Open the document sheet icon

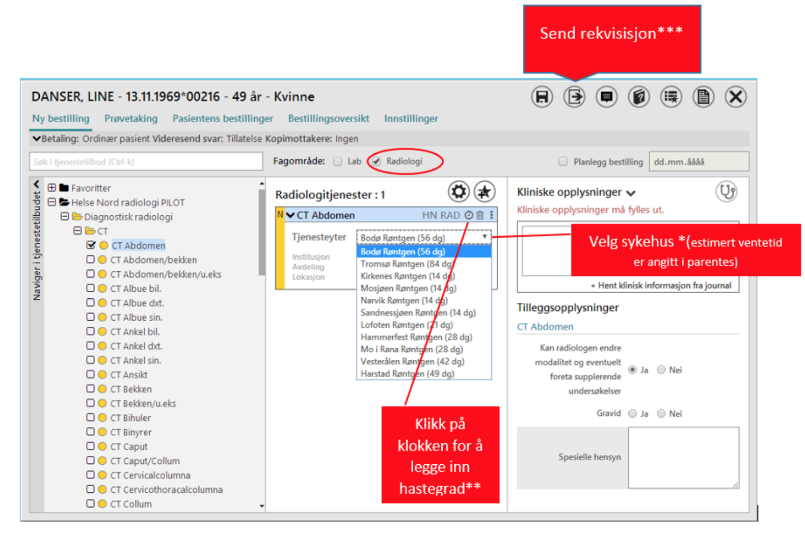(x=703, y=97)
